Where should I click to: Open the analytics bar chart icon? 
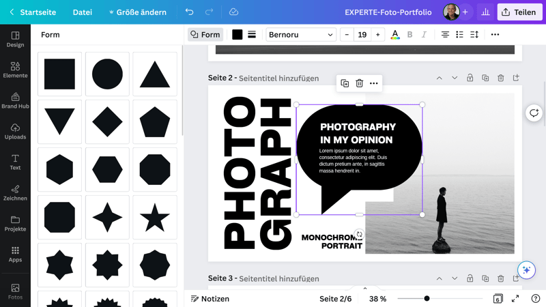pyautogui.click(x=485, y=12)
